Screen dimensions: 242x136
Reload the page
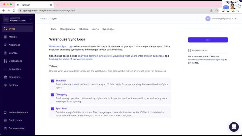click(x=14, y=11)
